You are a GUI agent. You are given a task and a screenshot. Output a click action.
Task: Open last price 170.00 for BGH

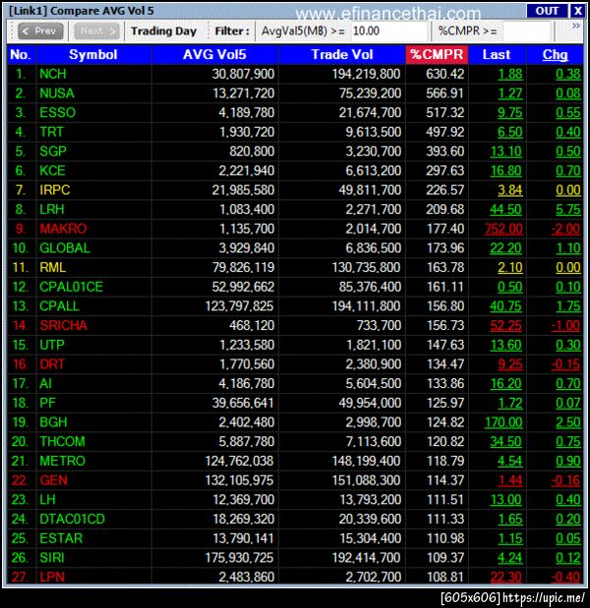pyautogui.click(x=503, y=422)
